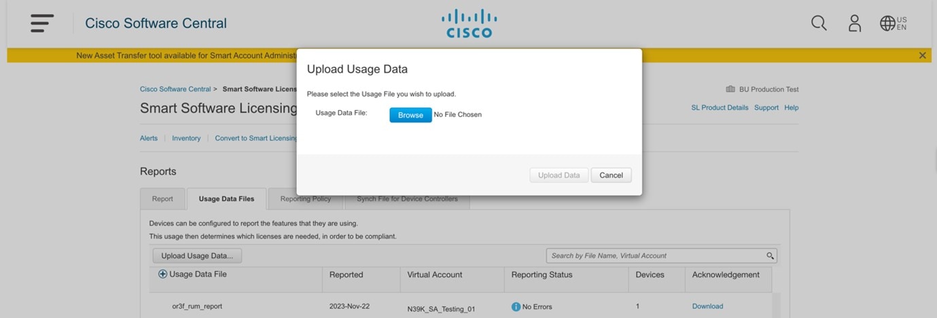Viewport: 937px width, 318px height.
Task: Click the No Errors info icon
Action: pos(516,306)
